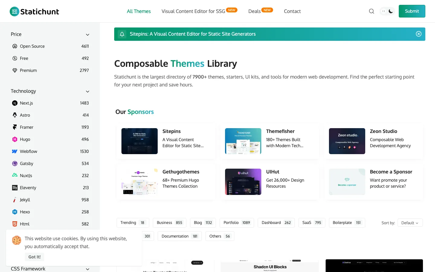Open the Sitepins sponsor thumbnail
Screen dimensions: 435x272
[x=140, y=141]
